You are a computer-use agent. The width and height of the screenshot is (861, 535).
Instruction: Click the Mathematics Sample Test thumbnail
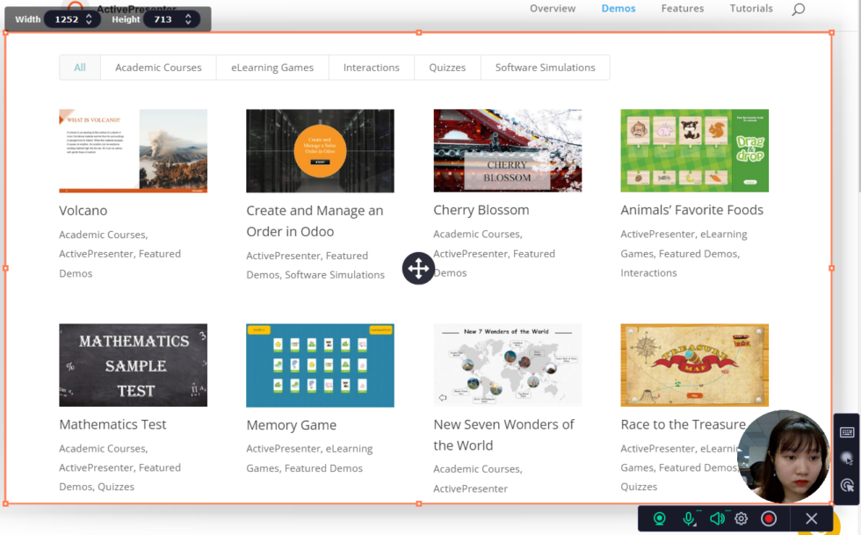133,365
